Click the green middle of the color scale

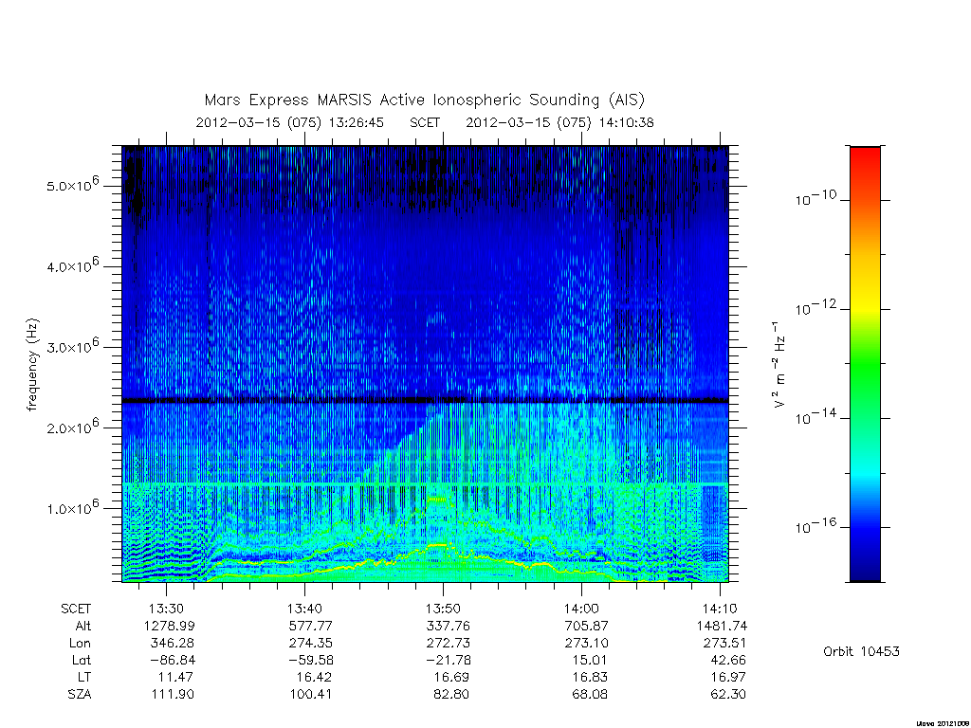(865, 362)
